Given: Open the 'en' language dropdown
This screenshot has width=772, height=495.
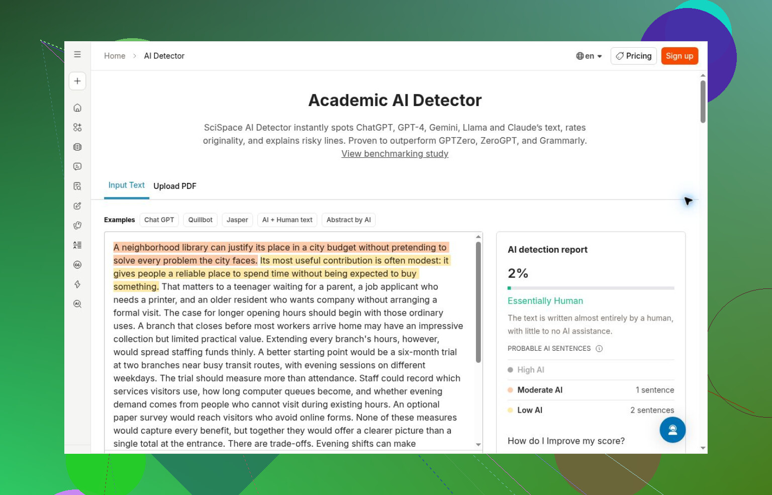Looking at the screenshot, I should [x=589, y=56].
